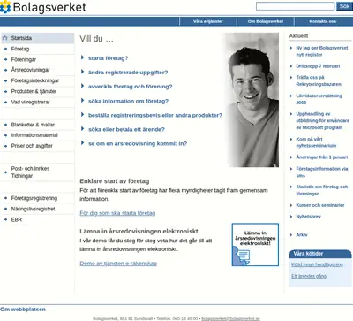Open 'För dig som ska starta företag' link

(x=117, y=213)
